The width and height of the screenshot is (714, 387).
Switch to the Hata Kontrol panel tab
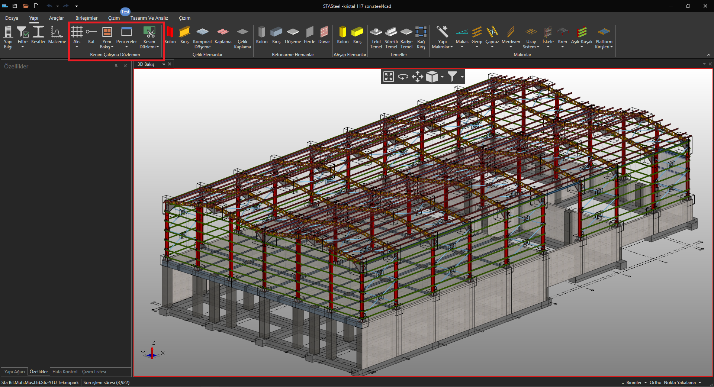[65, 372]
